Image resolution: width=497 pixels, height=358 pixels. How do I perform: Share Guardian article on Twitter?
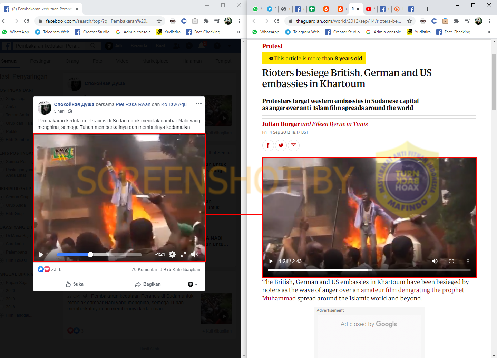(281, 145)
